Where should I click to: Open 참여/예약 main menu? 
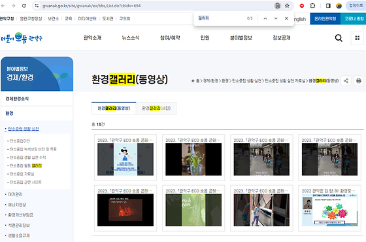point(170,38)
